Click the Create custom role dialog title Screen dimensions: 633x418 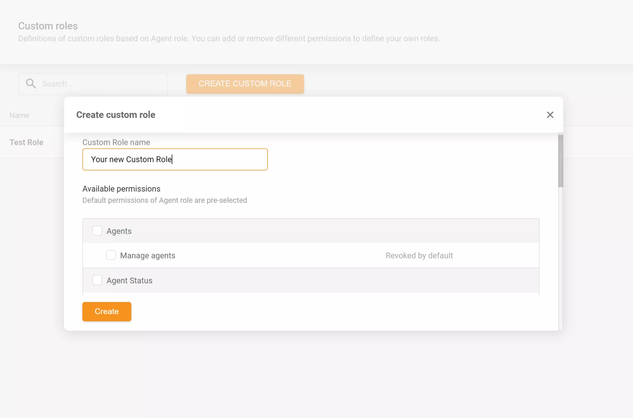(x=115, y=114)
